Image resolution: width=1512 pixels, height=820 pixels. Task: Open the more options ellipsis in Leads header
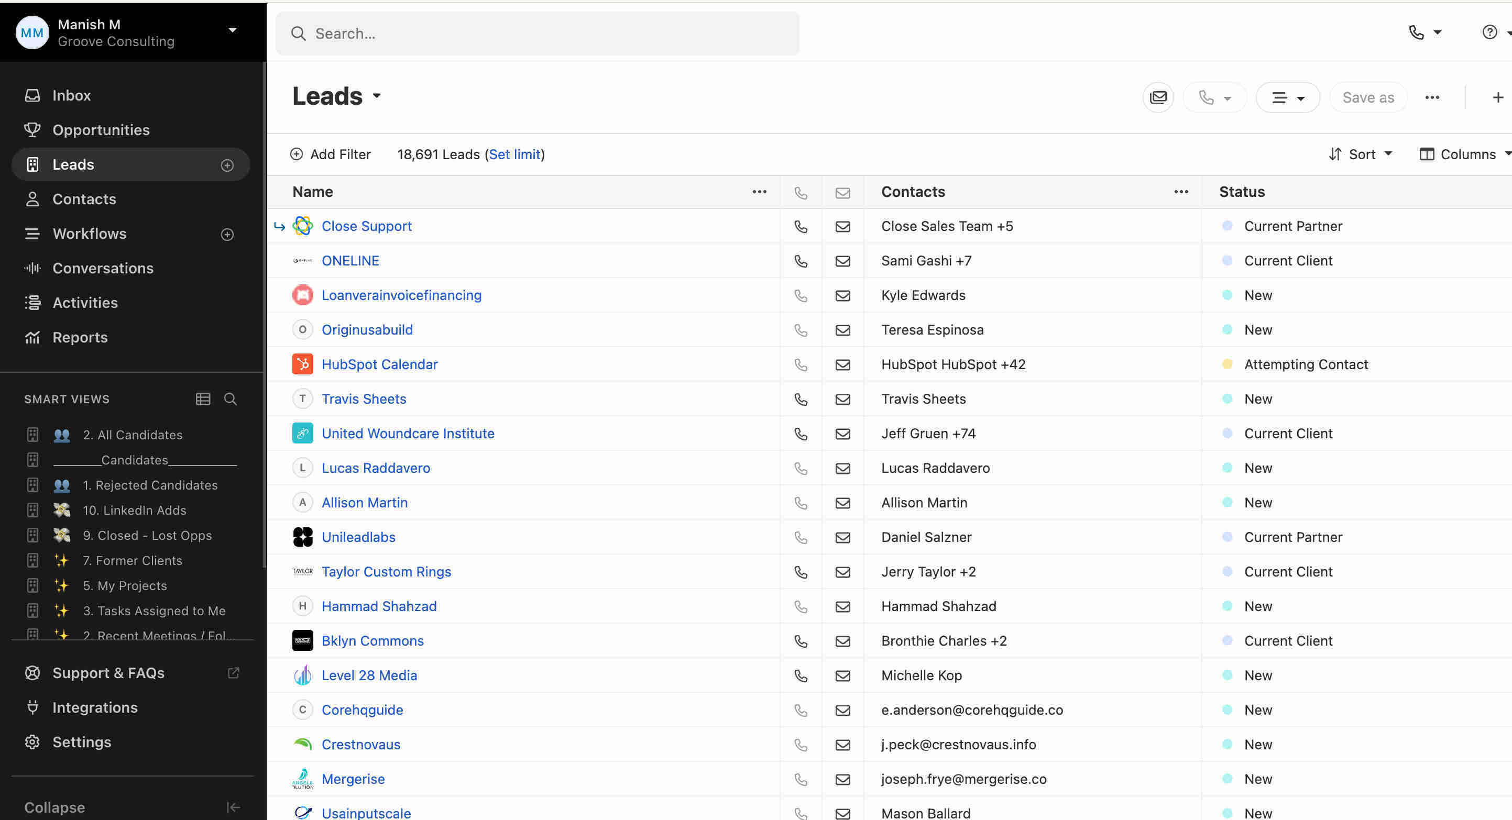(x=1432, y=97)
